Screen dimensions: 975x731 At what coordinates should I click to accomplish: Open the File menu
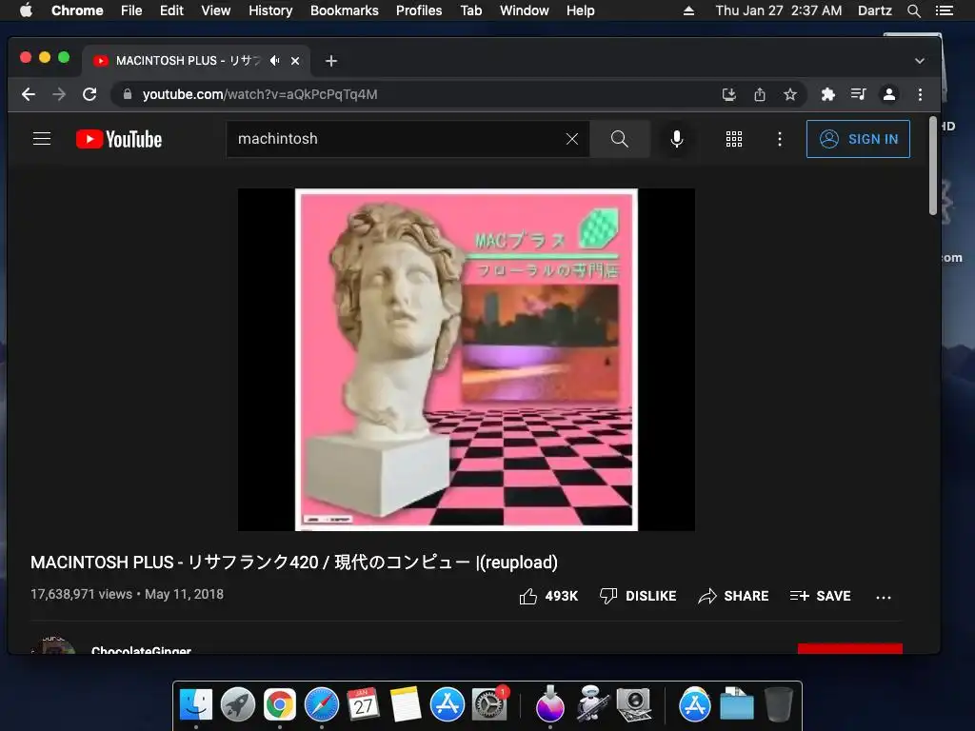[131, 10]
